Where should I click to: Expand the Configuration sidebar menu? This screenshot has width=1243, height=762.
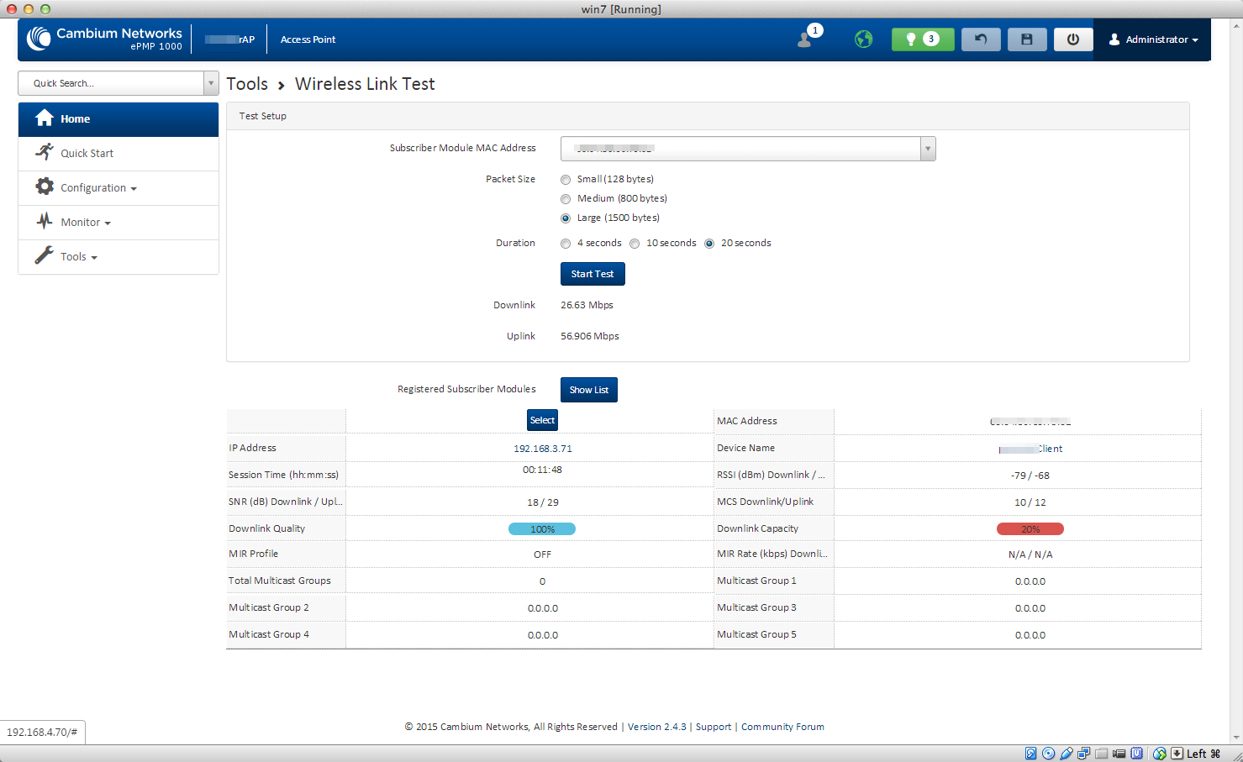(x=97, y=188)
